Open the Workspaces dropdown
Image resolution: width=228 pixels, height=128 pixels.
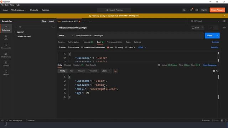tap(19, 10)
